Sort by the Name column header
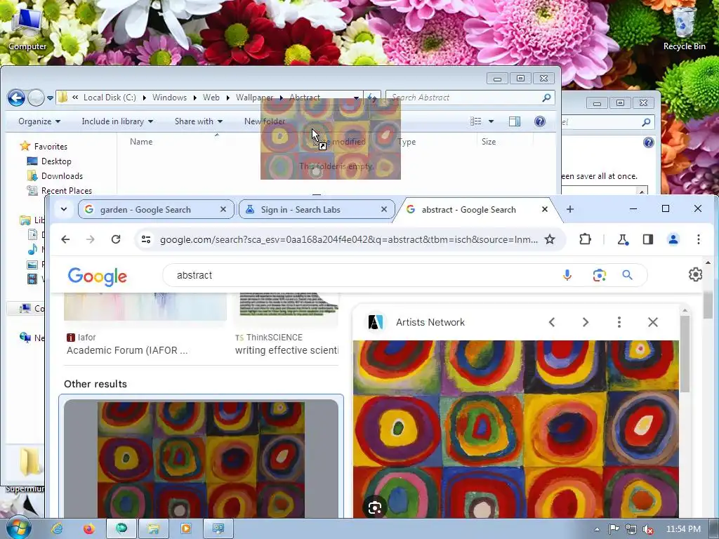719x539 pixels. pyautogui.click(x=141, y=142)
